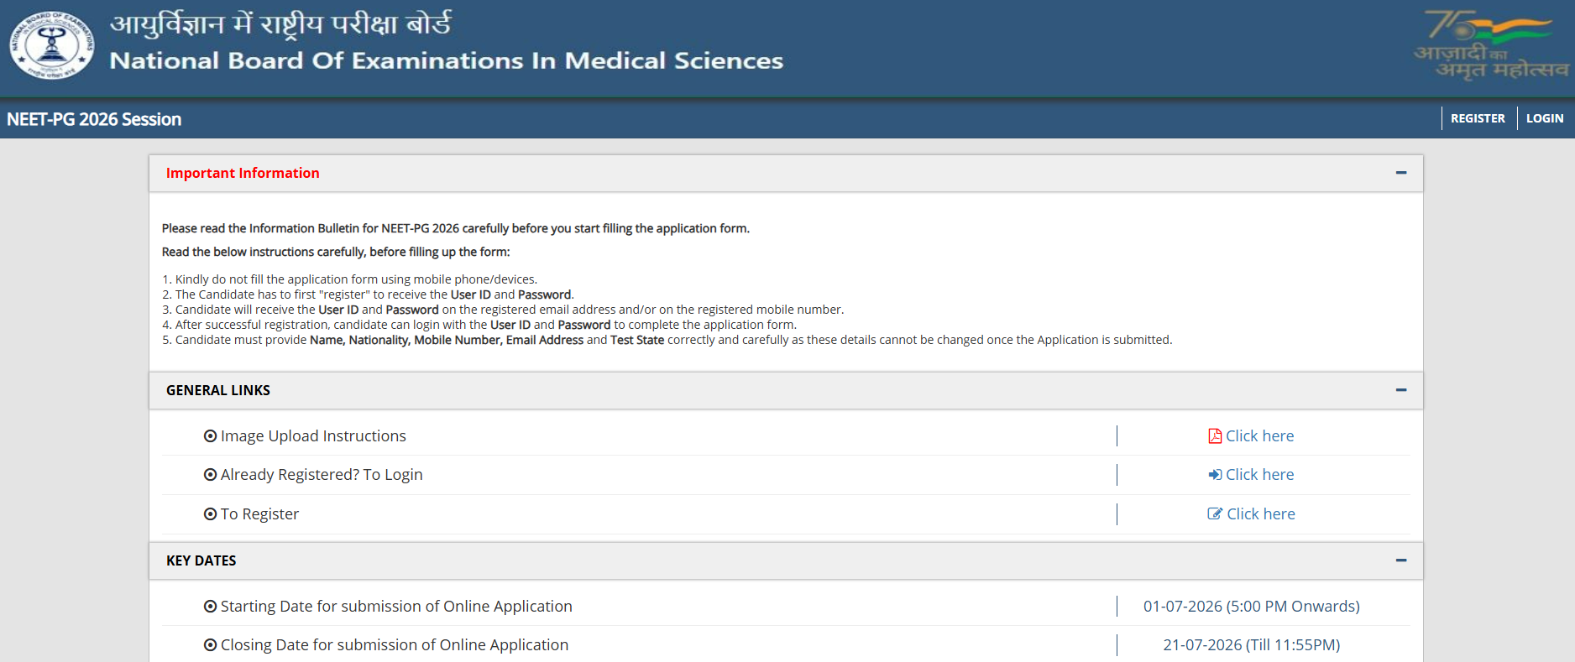Open Click here link for Image Upload Instructions
This screenshot has height=662, width=1575.
click(1259, 436)
